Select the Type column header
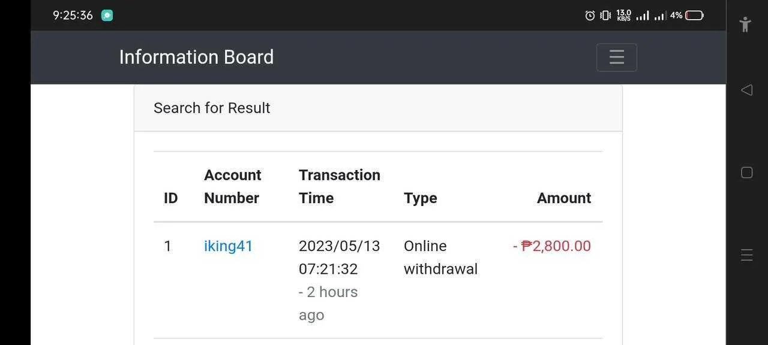The image size is (768, 345). pos(420,198)
